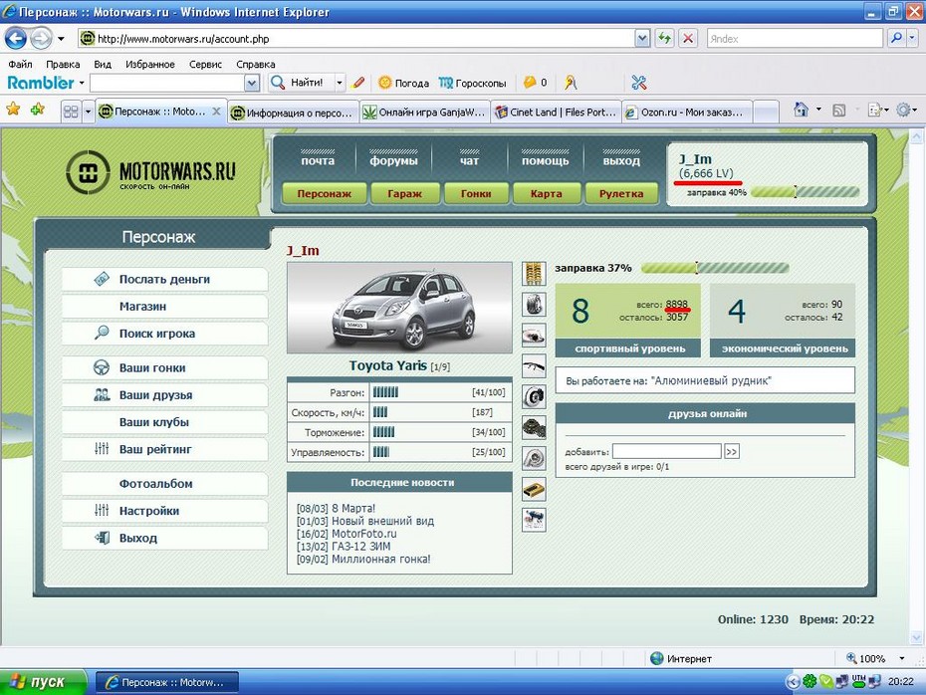Click the Stop loading red X icon
Image resolution: width=926 pixels, height=695 pixels.
point(688,39)
